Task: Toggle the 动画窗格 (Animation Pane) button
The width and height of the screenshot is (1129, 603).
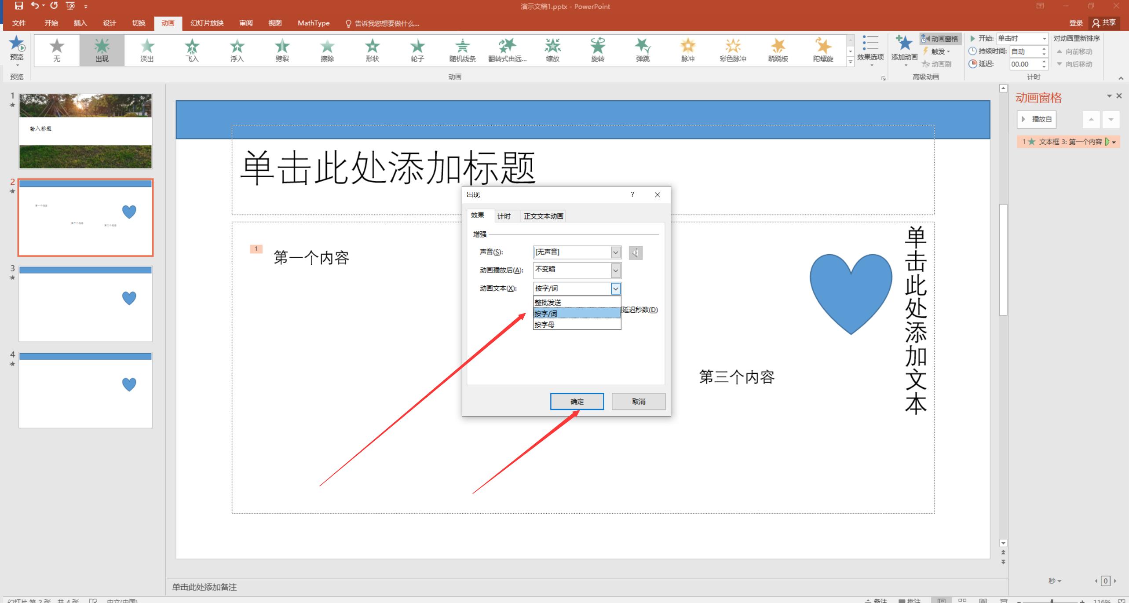Action: pyautogui.click(x=940, y=39)
